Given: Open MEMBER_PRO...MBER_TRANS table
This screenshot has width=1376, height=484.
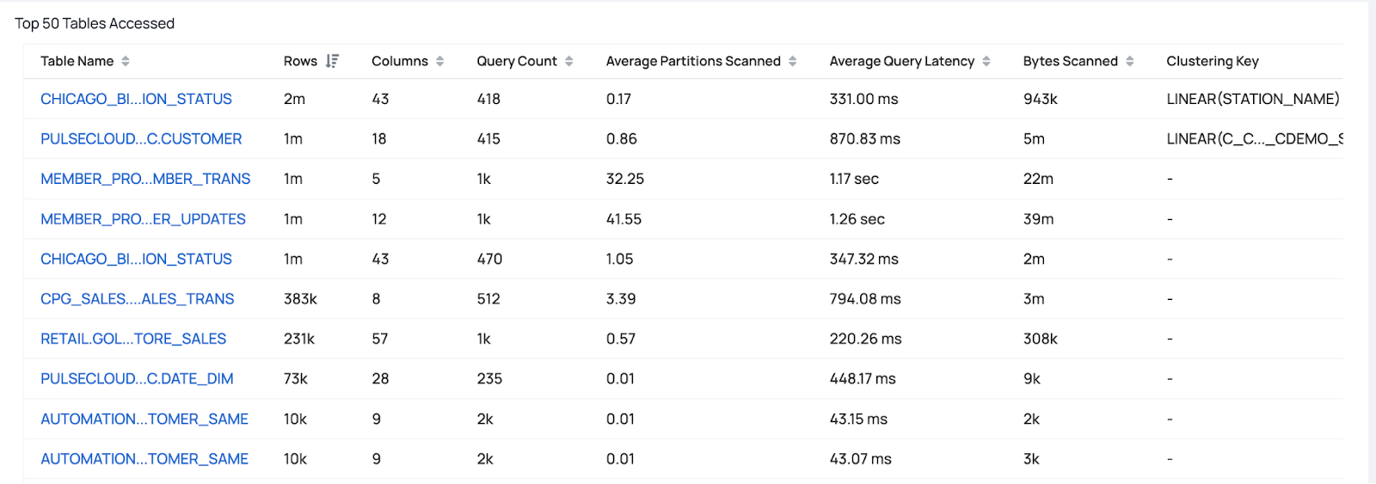Looking at the screenshot, I should 145,179.
